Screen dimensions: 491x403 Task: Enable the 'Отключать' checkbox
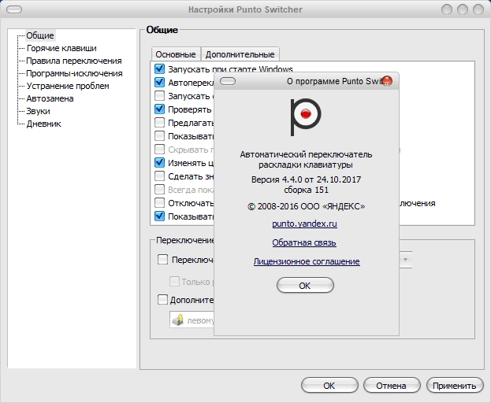160,203
